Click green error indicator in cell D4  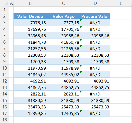tap(81, 27)
